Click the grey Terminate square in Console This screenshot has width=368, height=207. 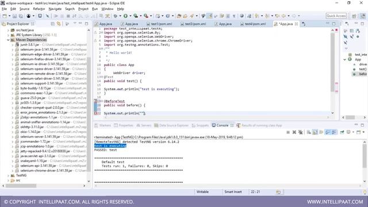[x=288, y=132]
